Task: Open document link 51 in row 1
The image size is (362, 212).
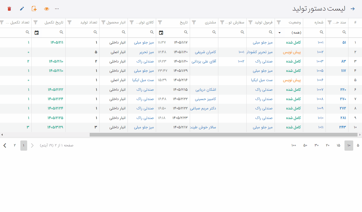Action: (x=344, y=42)
